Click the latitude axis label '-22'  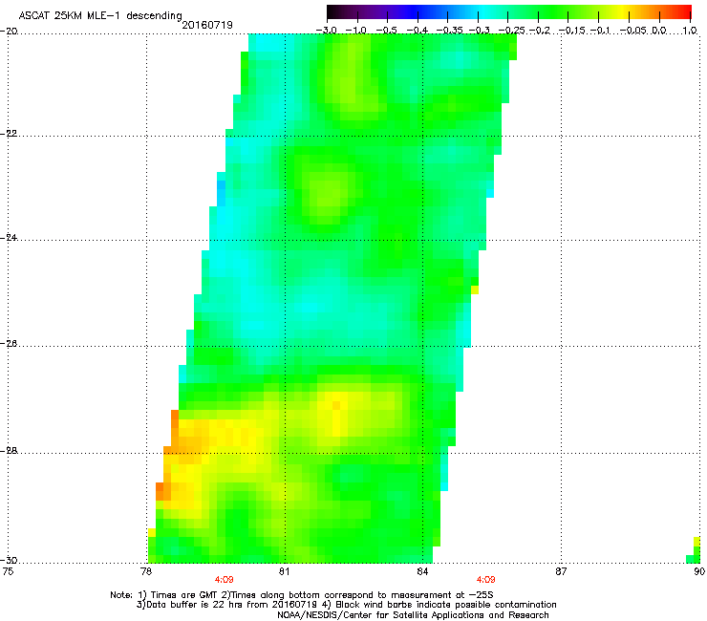pyautogui.click(x=9, y=134)
